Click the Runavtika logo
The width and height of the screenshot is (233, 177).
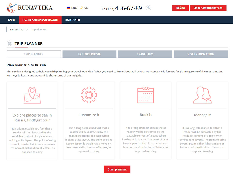pos(29,8)
